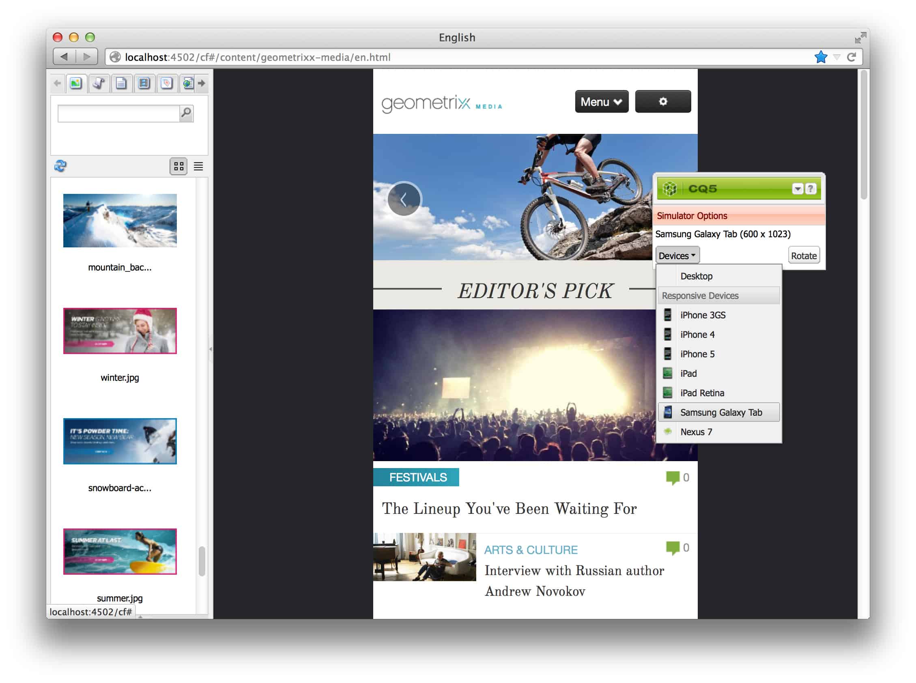Open the Devices dropdown
916x683 pixels.
pyautogui.click(x=677, y=255)
